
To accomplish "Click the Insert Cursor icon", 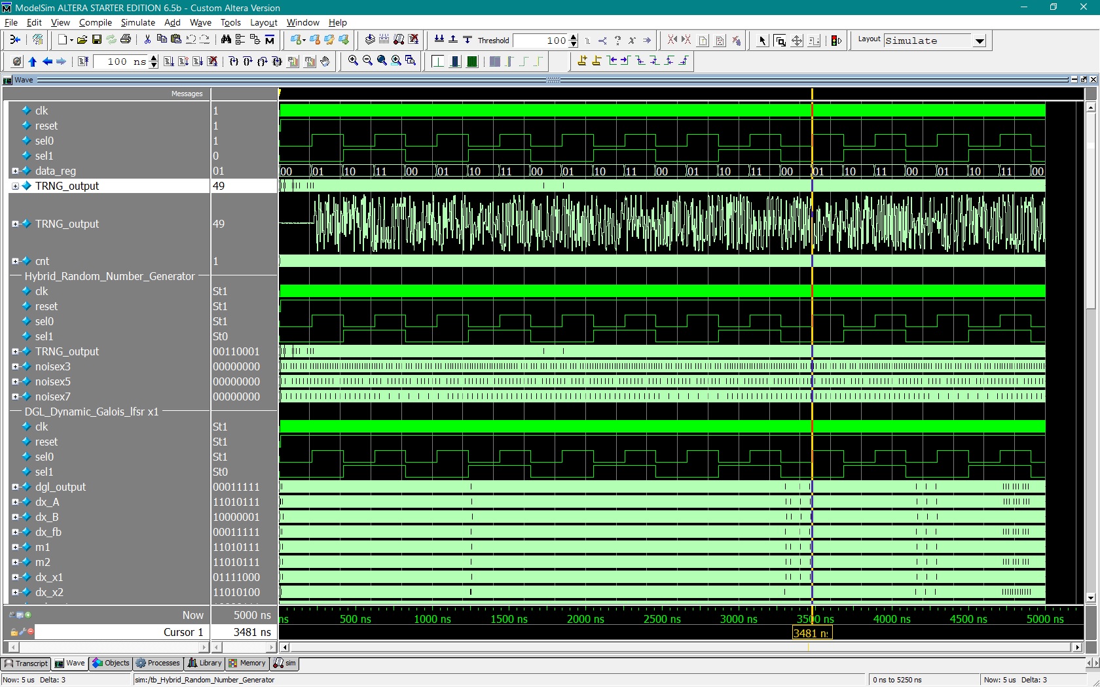I will [583, 61].
